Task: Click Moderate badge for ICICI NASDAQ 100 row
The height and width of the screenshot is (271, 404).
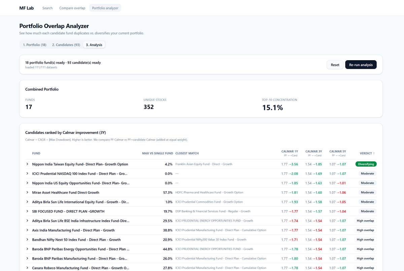Action: pos(367,173)
